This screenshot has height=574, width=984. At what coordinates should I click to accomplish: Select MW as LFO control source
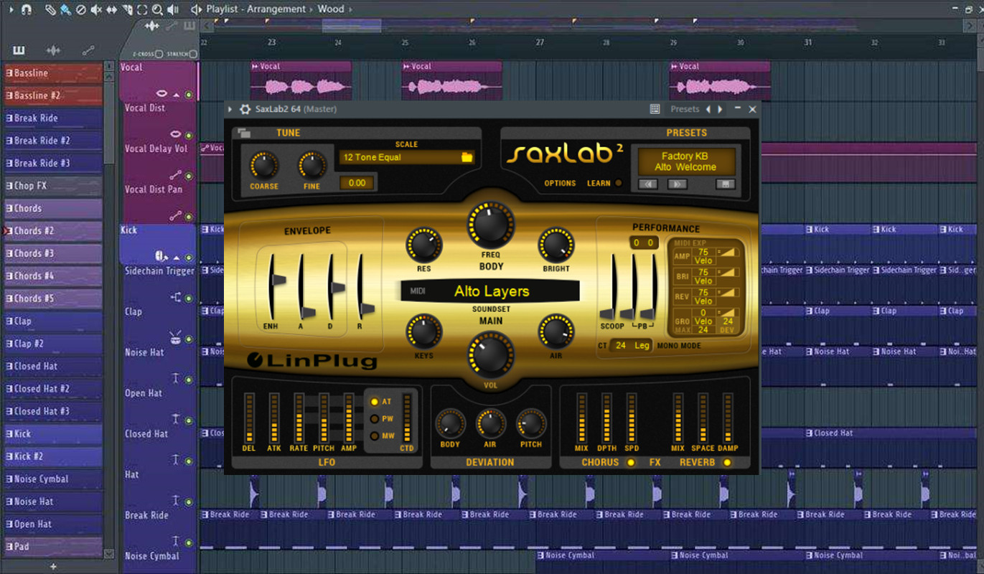pos(375,436)
